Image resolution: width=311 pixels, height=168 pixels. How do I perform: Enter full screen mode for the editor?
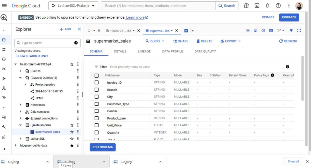point(299,31)
